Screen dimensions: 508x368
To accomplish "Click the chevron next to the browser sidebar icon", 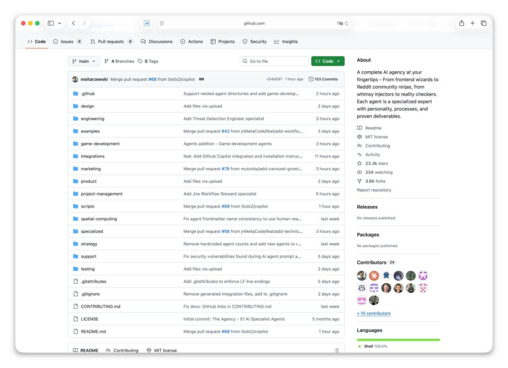I will [60, 23].
